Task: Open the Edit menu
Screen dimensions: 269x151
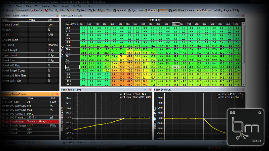Action: 10,6
